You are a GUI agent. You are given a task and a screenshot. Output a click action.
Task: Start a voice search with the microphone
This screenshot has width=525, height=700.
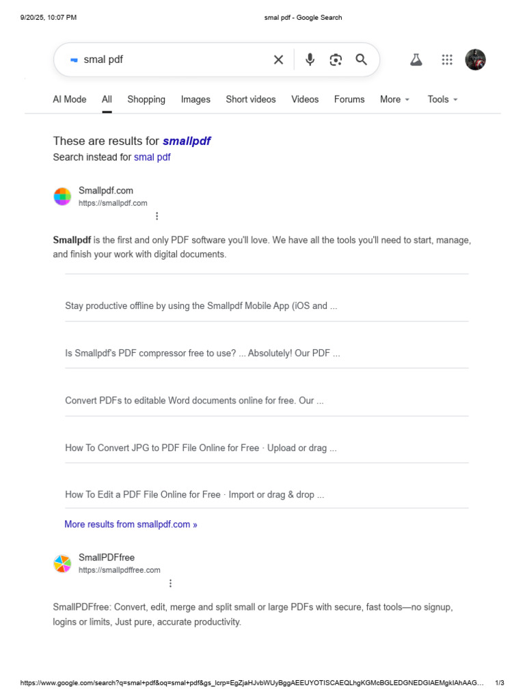pos(310,60)
